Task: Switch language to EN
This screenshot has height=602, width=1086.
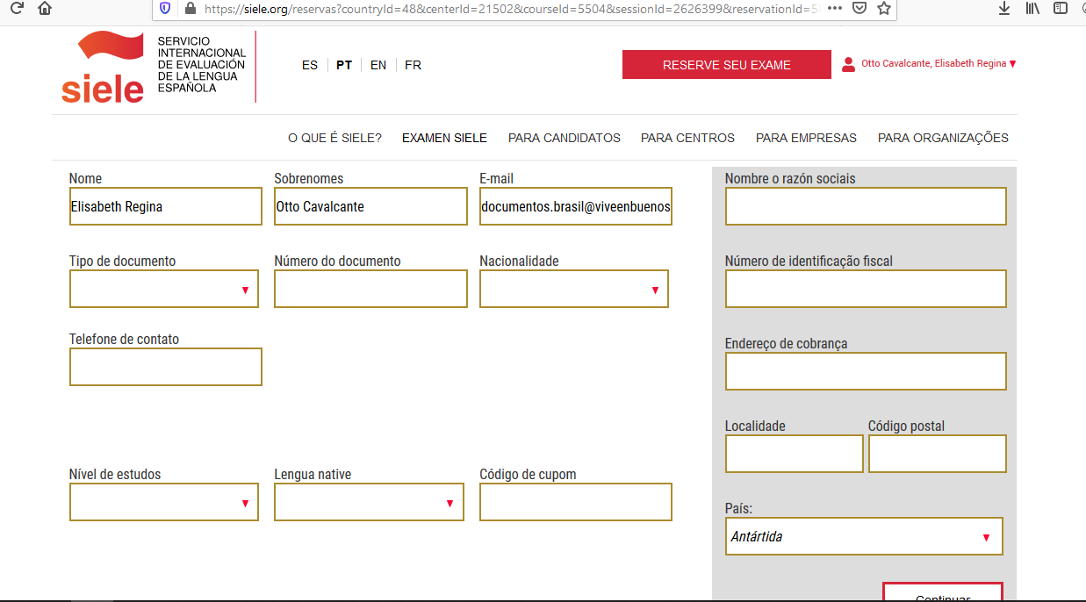Action: [378, 65]
